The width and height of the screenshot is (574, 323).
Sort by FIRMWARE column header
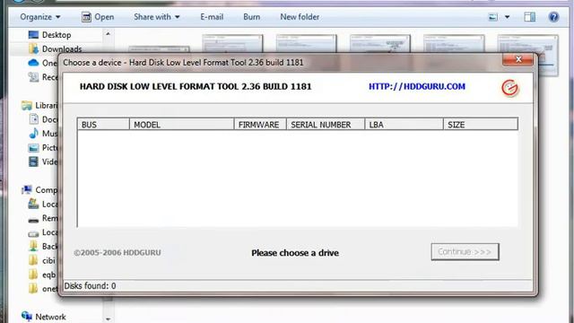260,125
